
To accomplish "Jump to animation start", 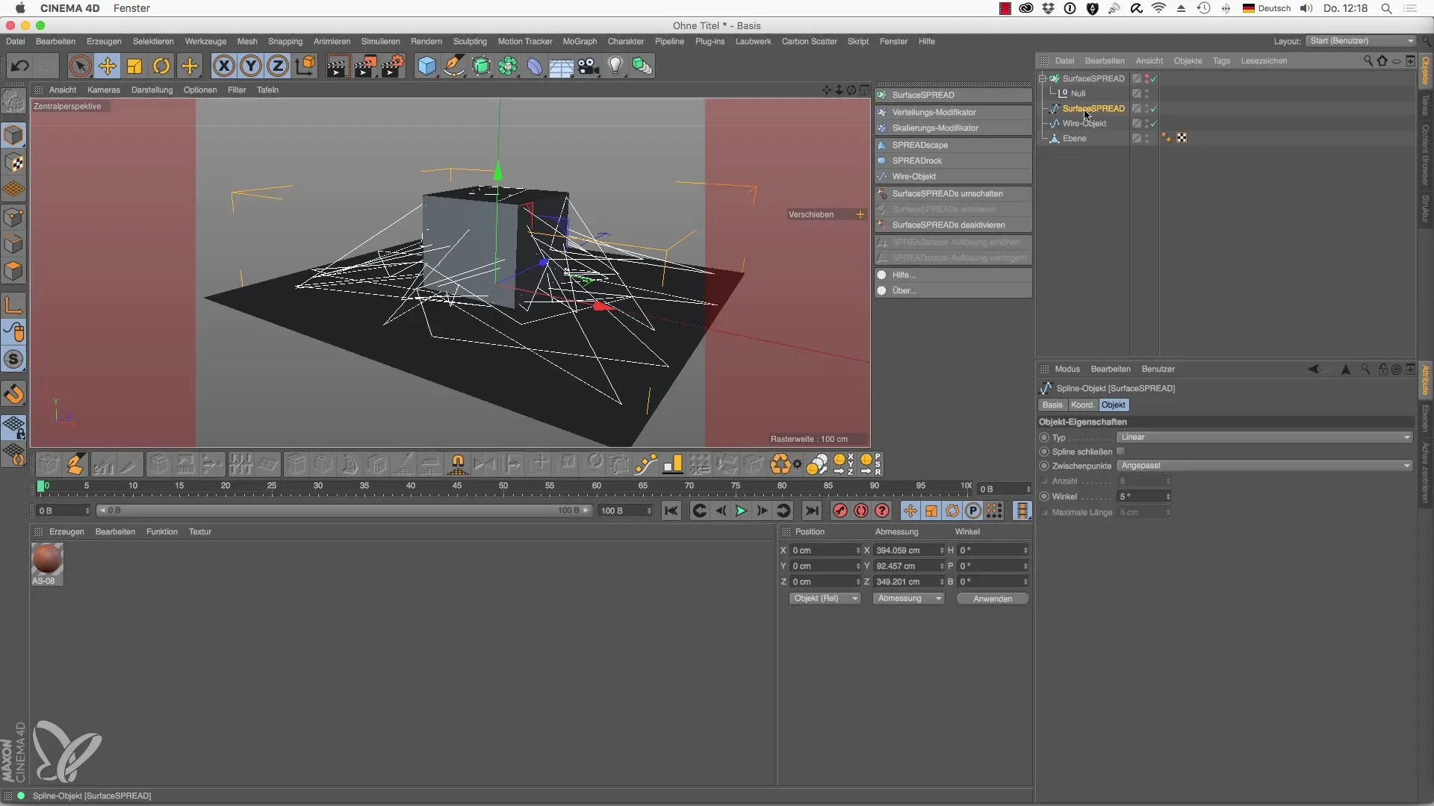I will point(671,510).
